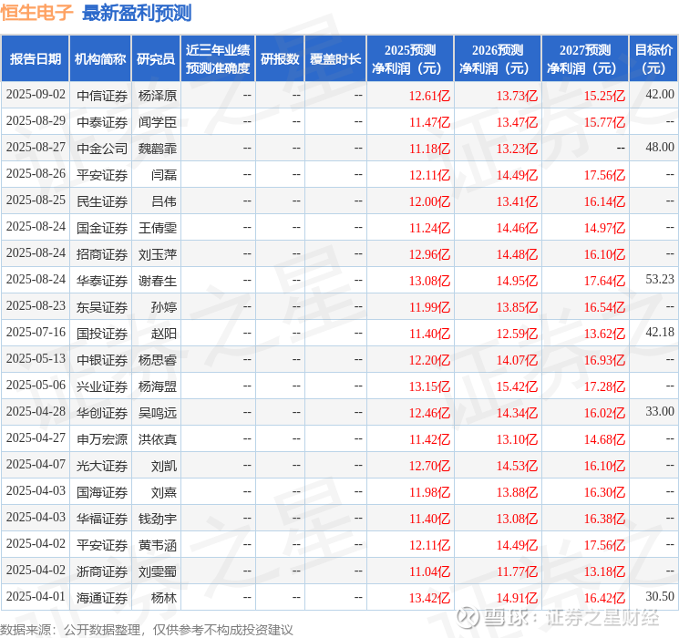
Task: Select analyst 钱劲宇
Action: point(157,518)
